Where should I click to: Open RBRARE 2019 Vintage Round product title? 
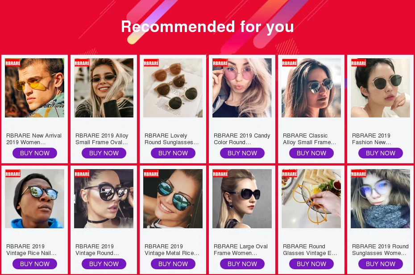[97, 250]
